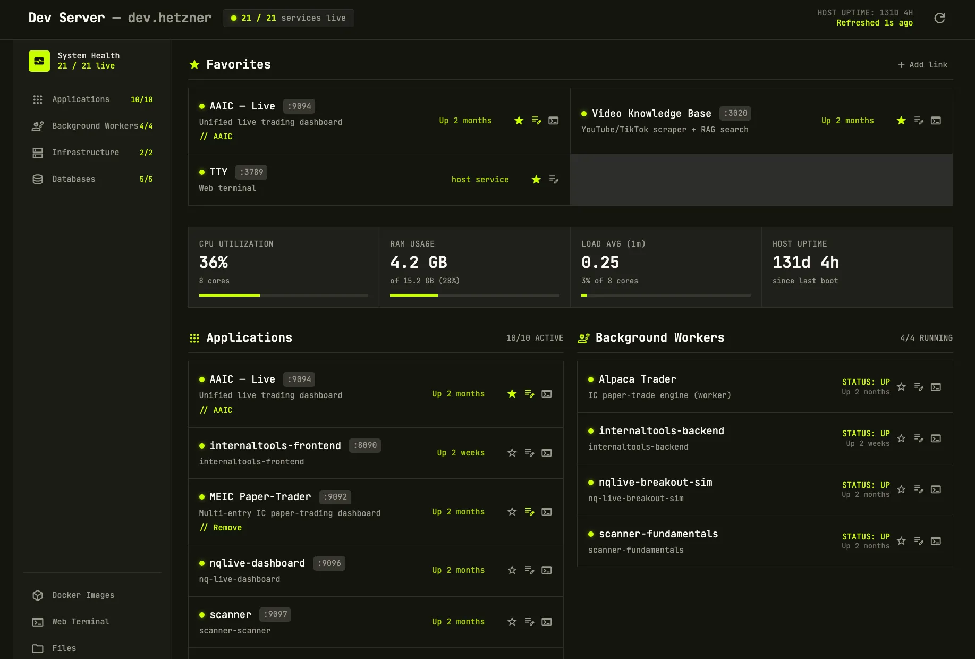Open Video Knowledge Base favorite link
Image resolution: width=975 pixels, height=659 pixels.
651,113
